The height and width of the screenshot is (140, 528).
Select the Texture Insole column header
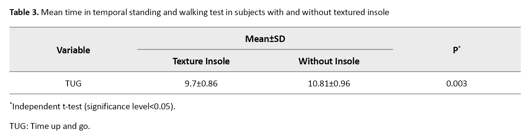pyautogui.click(x=201, y=61)
